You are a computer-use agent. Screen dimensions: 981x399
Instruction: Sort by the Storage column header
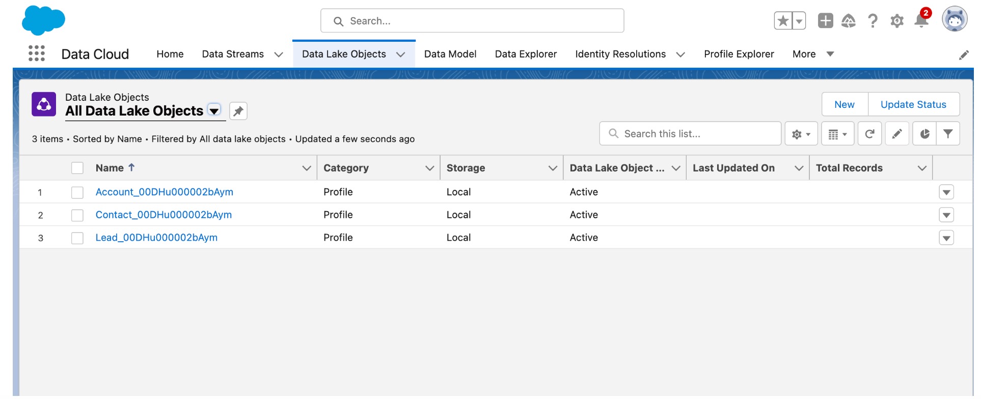point(466,168)
